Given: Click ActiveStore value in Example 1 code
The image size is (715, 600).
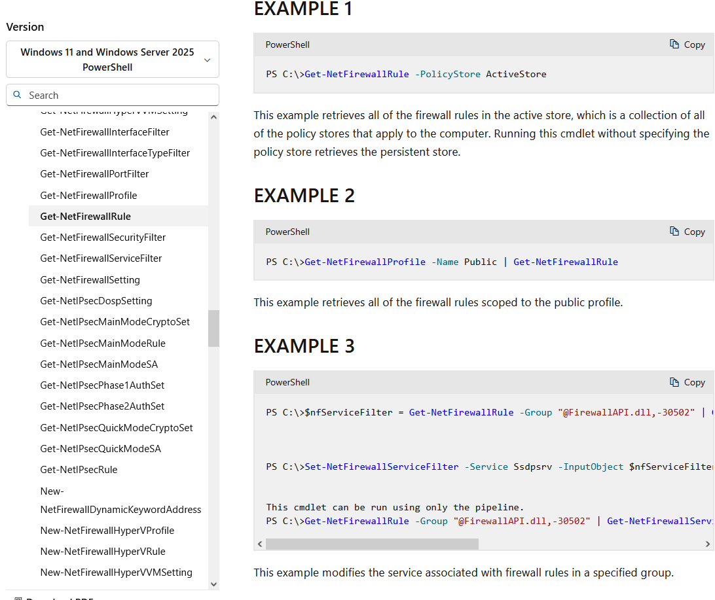Looking at the screenshot, I should [516, 74].
